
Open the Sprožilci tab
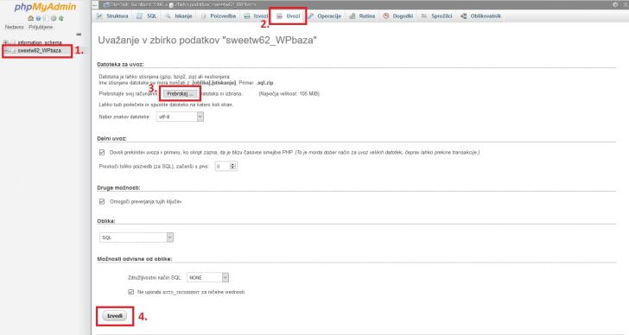point(436,16)
